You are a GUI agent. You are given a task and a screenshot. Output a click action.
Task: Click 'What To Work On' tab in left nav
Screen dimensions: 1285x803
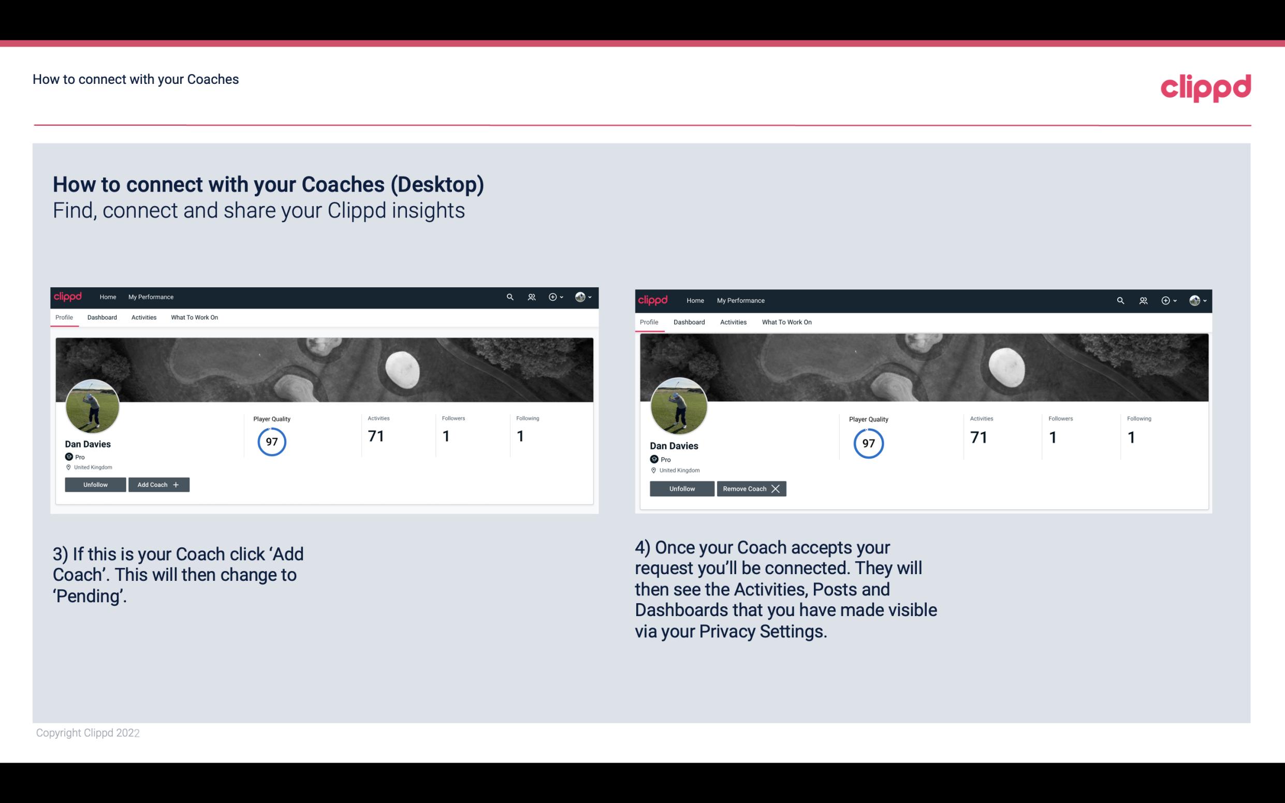pos(193,317)
